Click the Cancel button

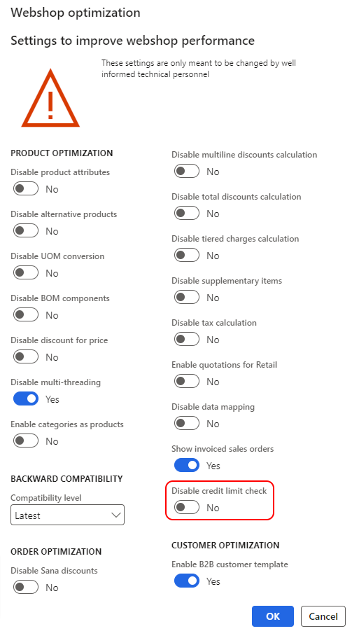click(323, 616)
